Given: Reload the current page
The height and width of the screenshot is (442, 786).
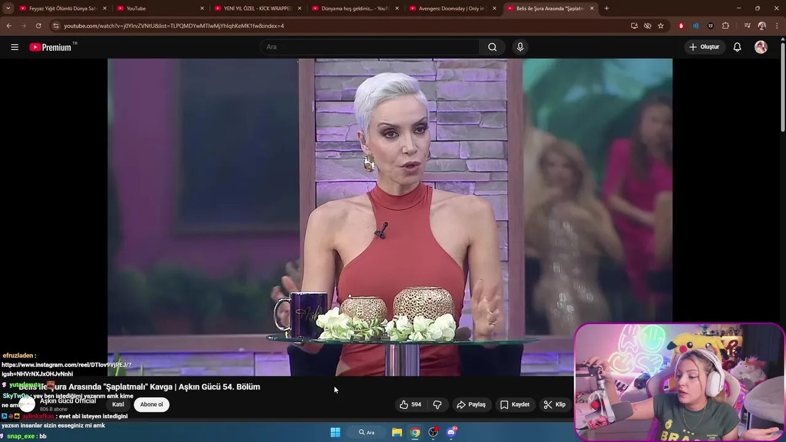Looking at the screenshot, I should coord(38,26).
